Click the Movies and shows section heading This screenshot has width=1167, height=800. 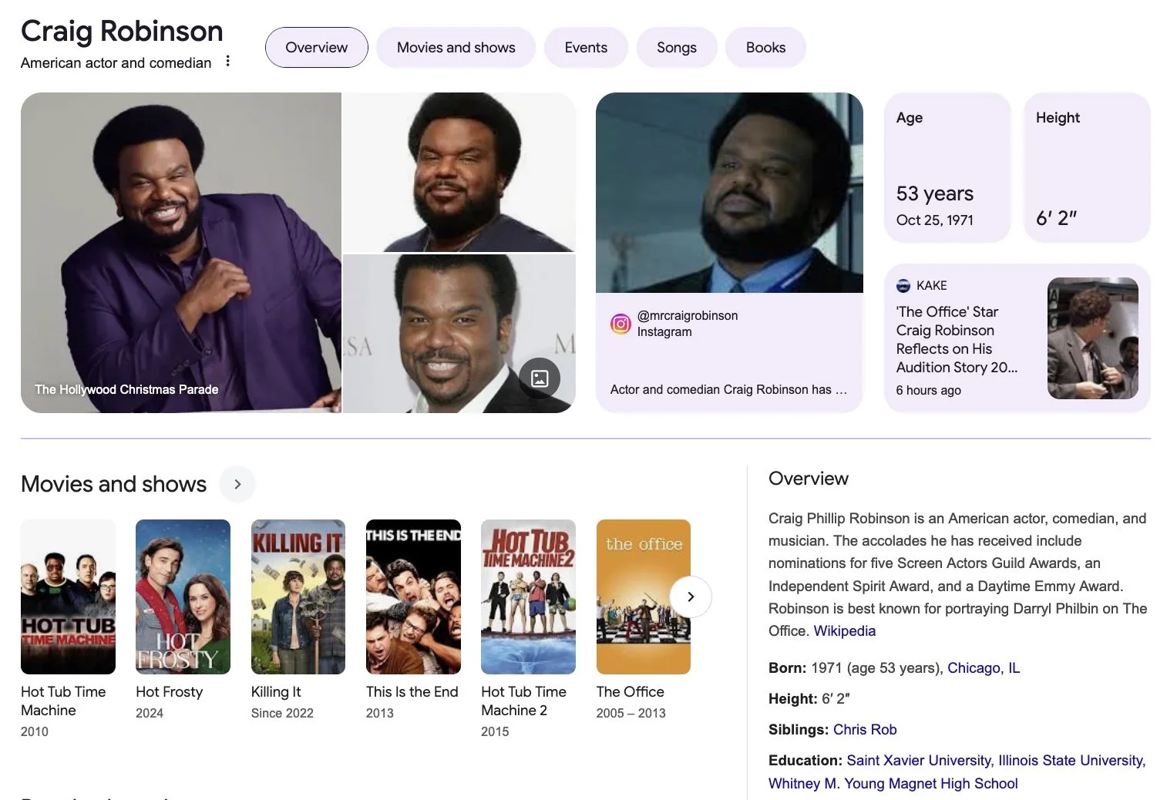[114, 484]
